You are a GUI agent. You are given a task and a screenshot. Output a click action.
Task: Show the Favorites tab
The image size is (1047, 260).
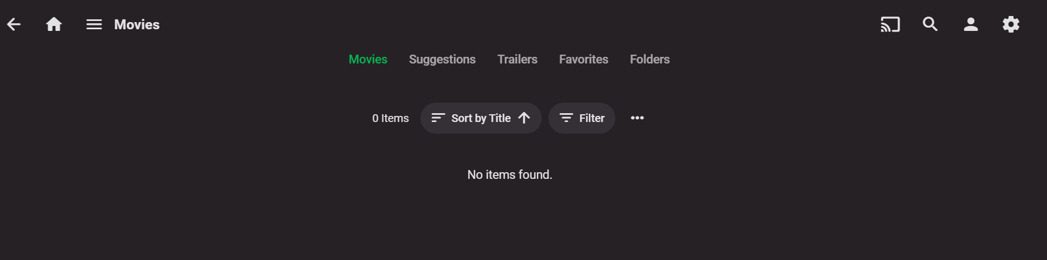pyautogui.click(x=583, y=59)
